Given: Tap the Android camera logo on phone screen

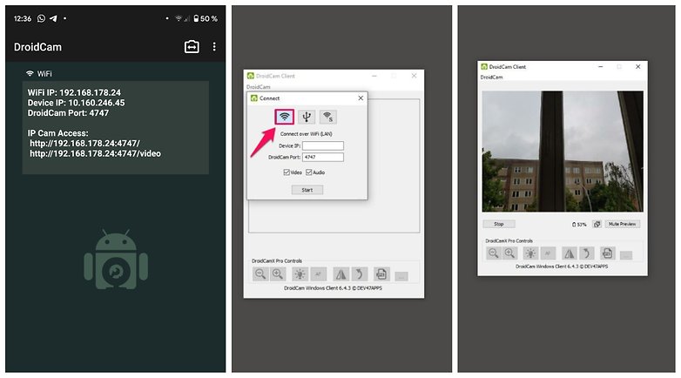Looking at the screenshot, I should (x=116, y=260).
